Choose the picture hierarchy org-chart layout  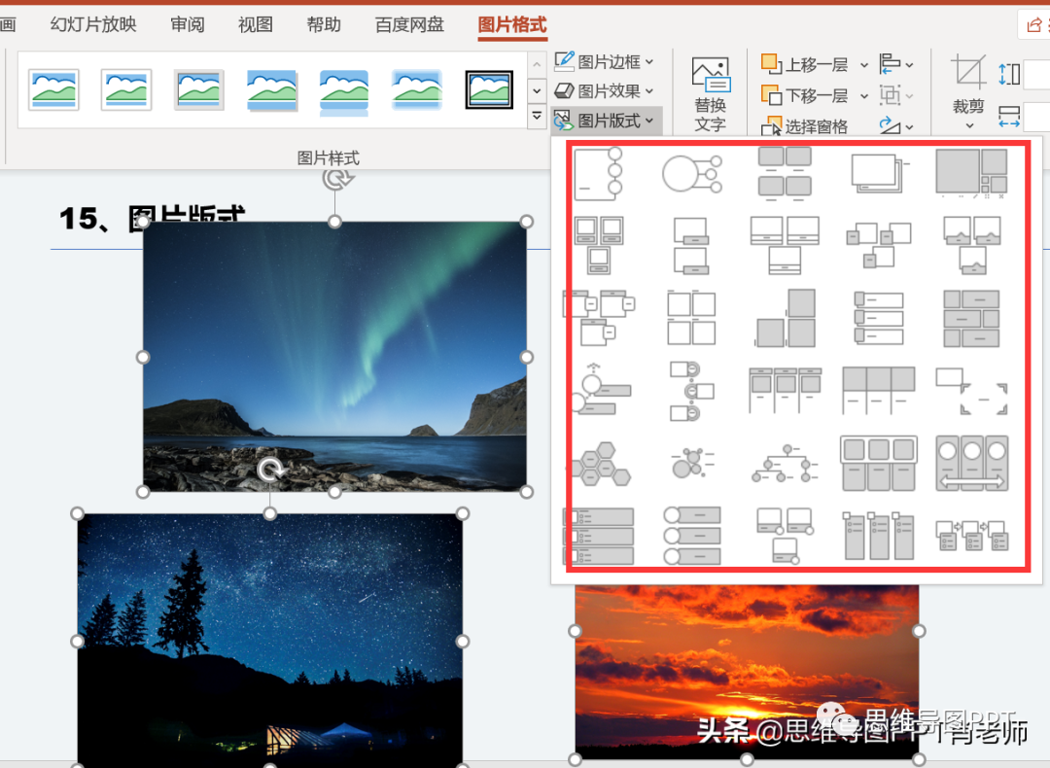click(786, 464)
